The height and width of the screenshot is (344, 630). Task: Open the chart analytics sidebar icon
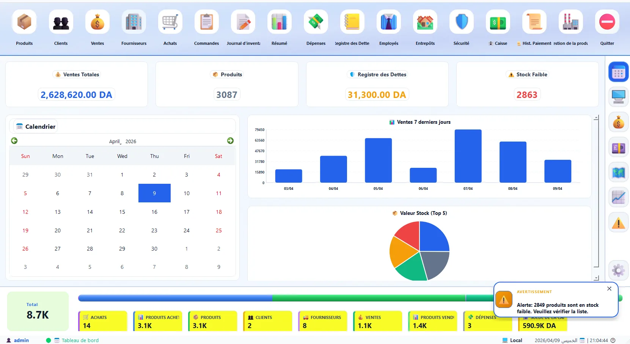pos(618,197)
